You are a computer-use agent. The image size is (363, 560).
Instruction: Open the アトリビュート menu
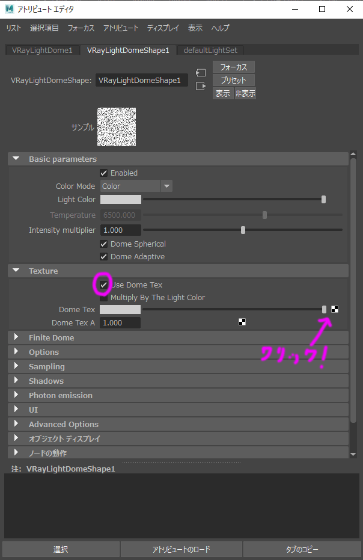pos(121,28)
